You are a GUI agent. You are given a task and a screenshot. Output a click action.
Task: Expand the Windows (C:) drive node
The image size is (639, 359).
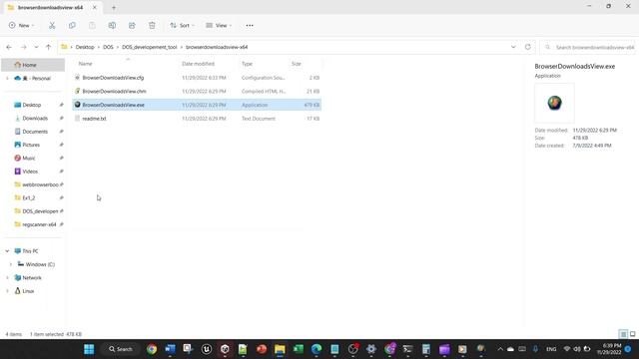click(11, 264)
